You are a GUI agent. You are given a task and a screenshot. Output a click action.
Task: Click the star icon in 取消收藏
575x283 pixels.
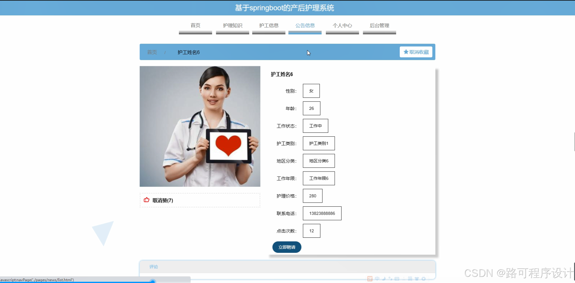coord(406,52)
